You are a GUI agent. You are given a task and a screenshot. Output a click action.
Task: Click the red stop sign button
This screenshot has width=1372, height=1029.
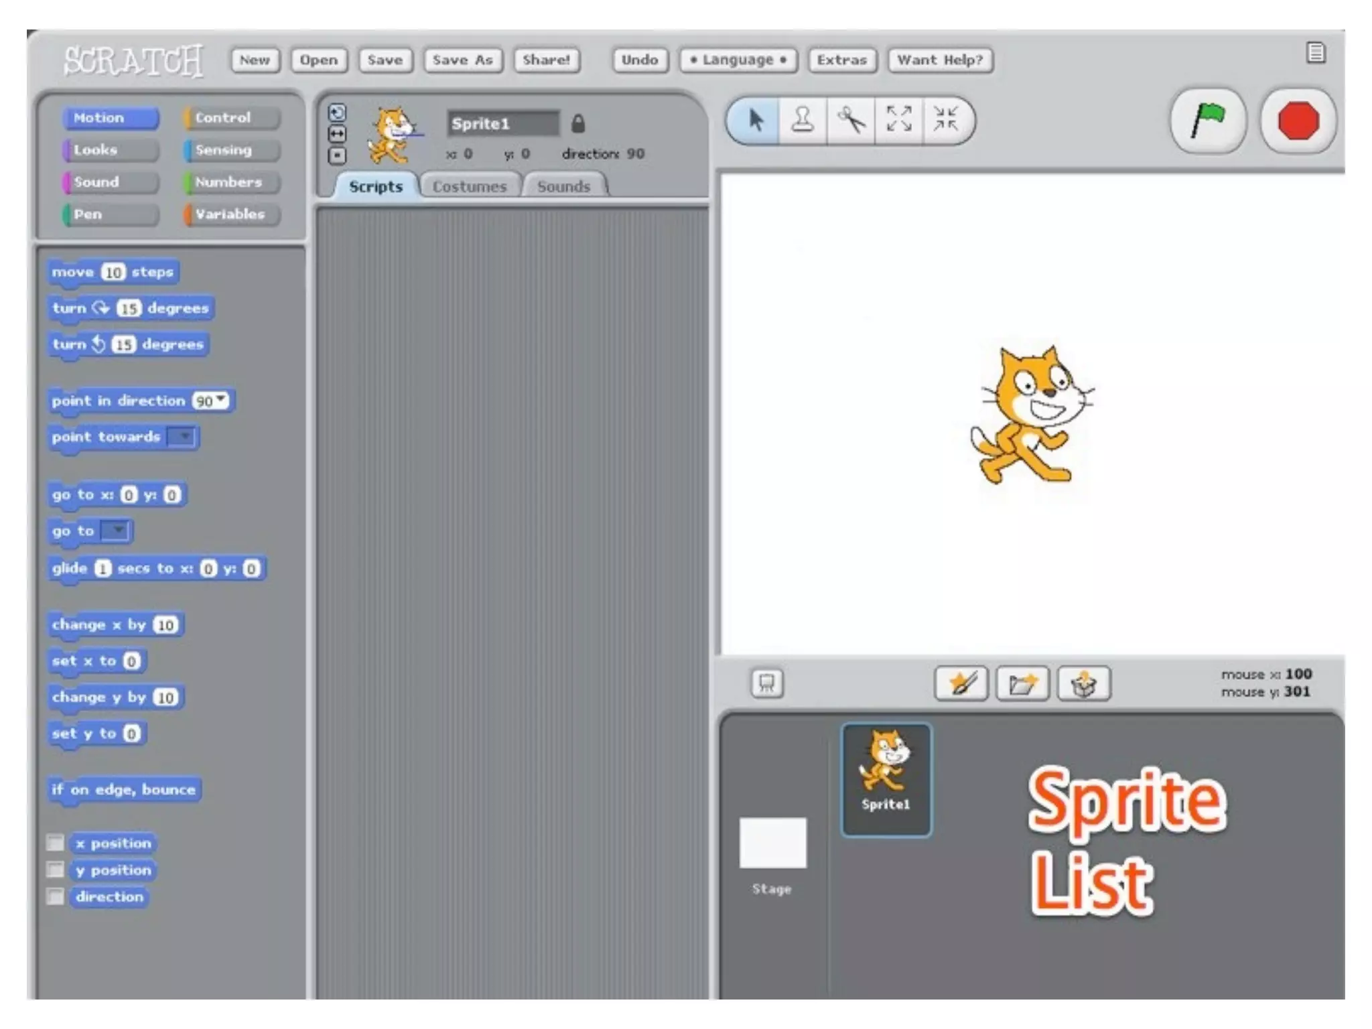pos(1298,121)
